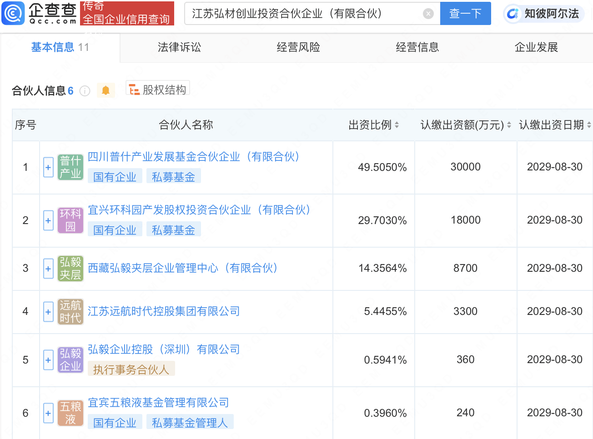Click the 远航时代 tan logo thumbnail
Screen dimensions: 593x439
(x=70, y=312)
